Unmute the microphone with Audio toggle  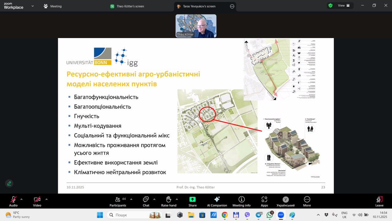13,201
